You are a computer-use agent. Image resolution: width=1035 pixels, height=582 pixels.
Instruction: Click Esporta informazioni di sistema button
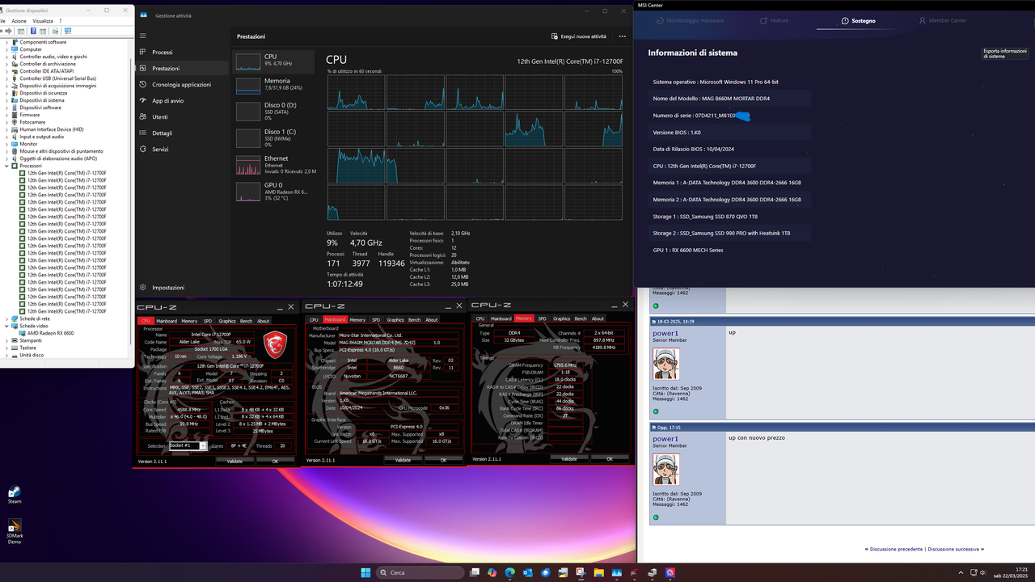[1005, 53]
